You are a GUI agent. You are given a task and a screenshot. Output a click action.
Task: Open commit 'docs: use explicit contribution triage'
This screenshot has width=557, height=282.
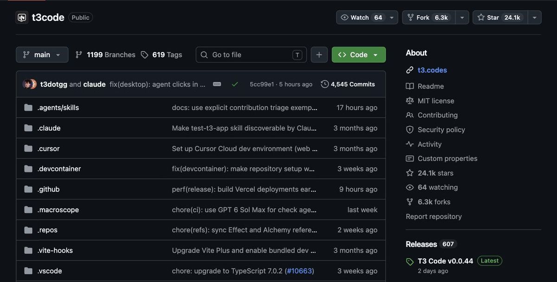pos(245,108)
